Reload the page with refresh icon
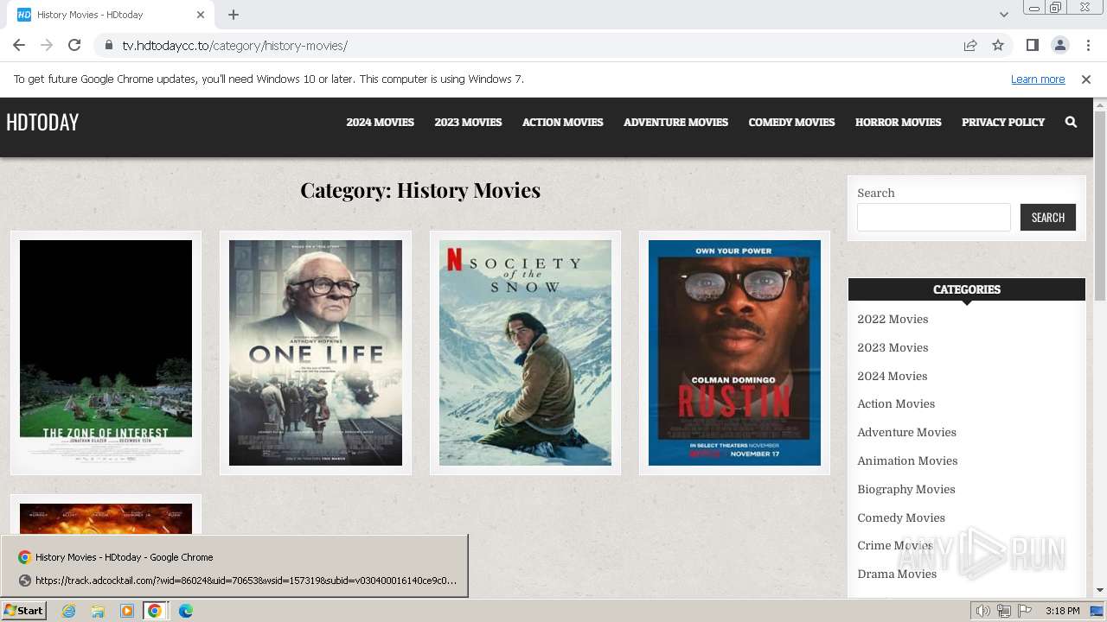 [74, 45]
